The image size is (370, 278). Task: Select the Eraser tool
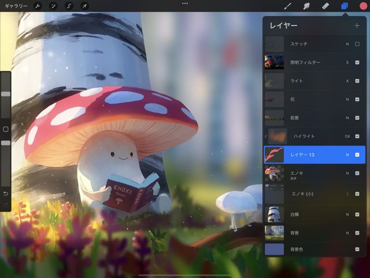(x=325, y=6)
